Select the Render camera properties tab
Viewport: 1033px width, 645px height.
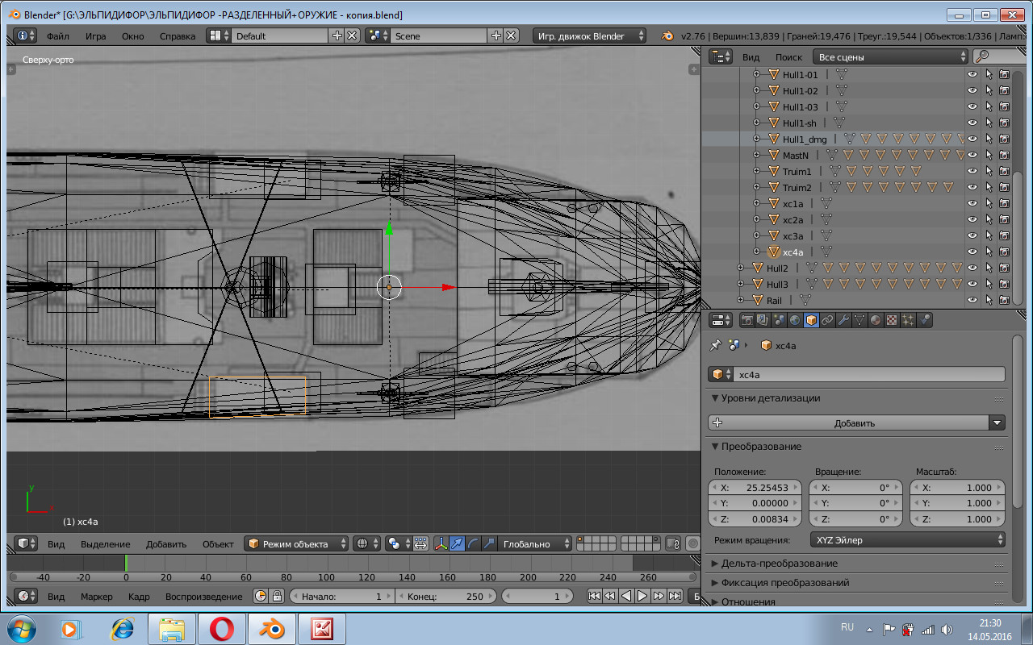[x=747, y=320]
